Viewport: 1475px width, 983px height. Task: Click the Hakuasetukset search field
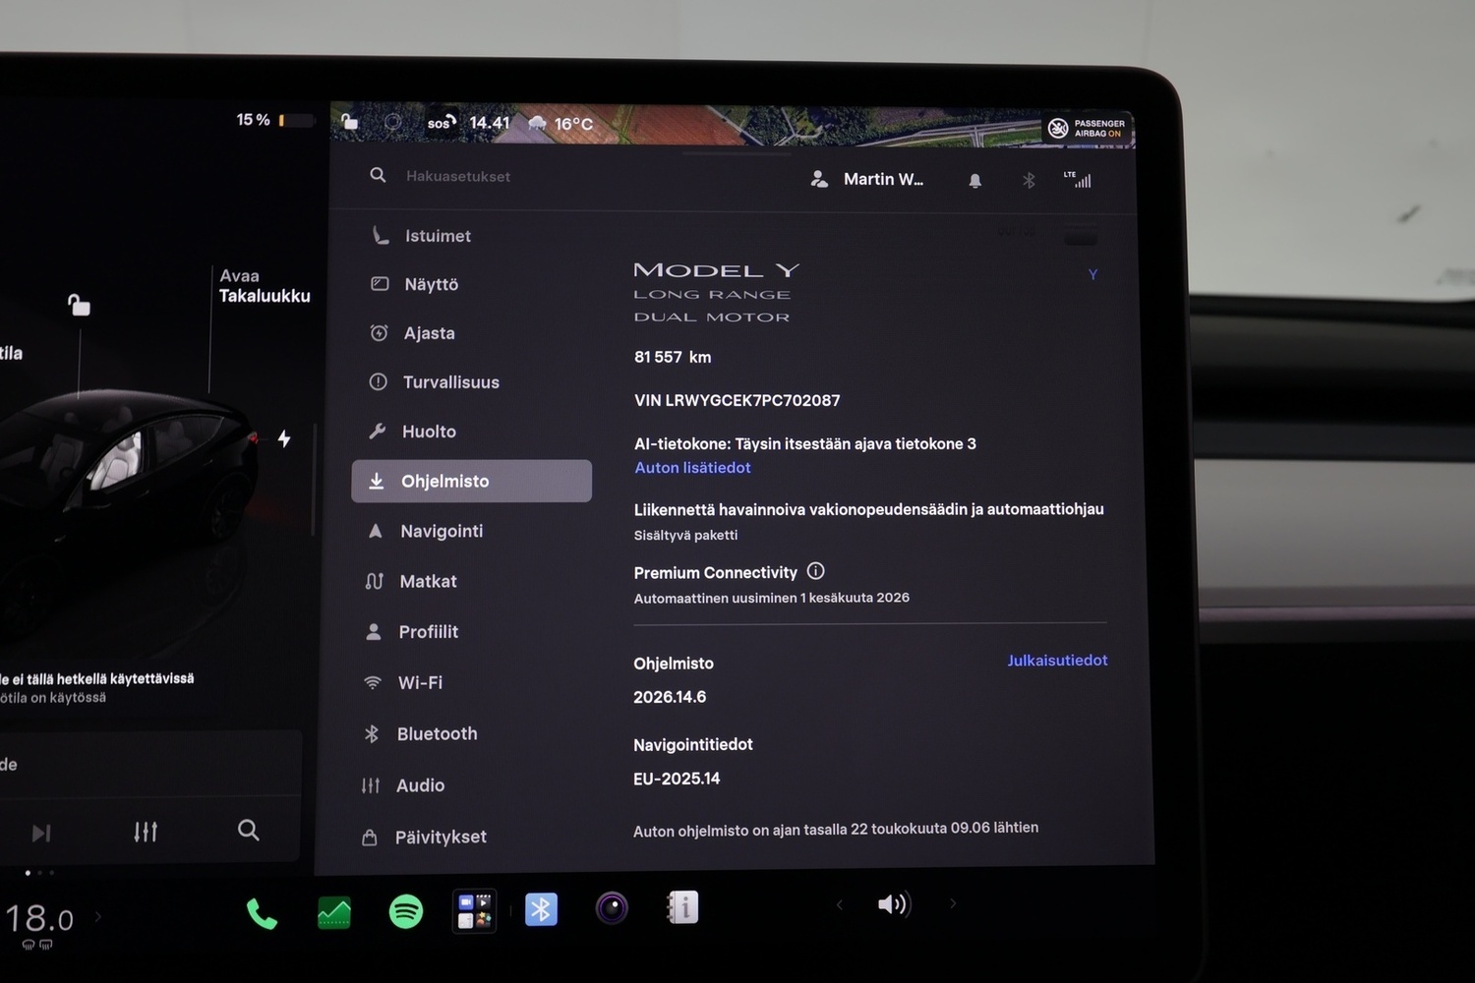point(458,176)
